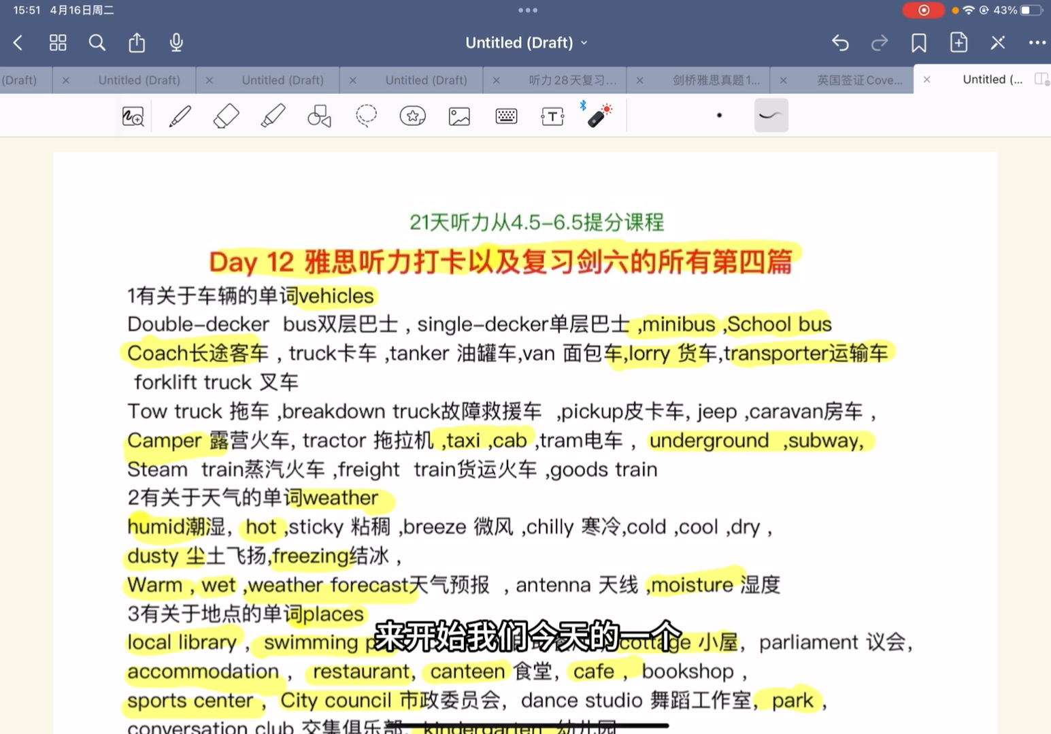Viewport: 1051px width, 734px height.
Task: Tap the highlighted word weather
Action: pos(341,498)
